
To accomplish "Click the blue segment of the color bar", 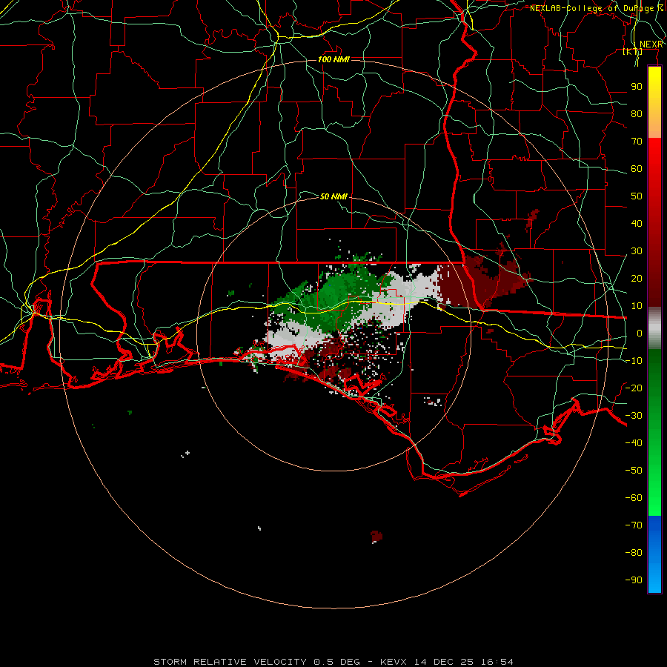I will pyautogui.click(x=654, y=554).
